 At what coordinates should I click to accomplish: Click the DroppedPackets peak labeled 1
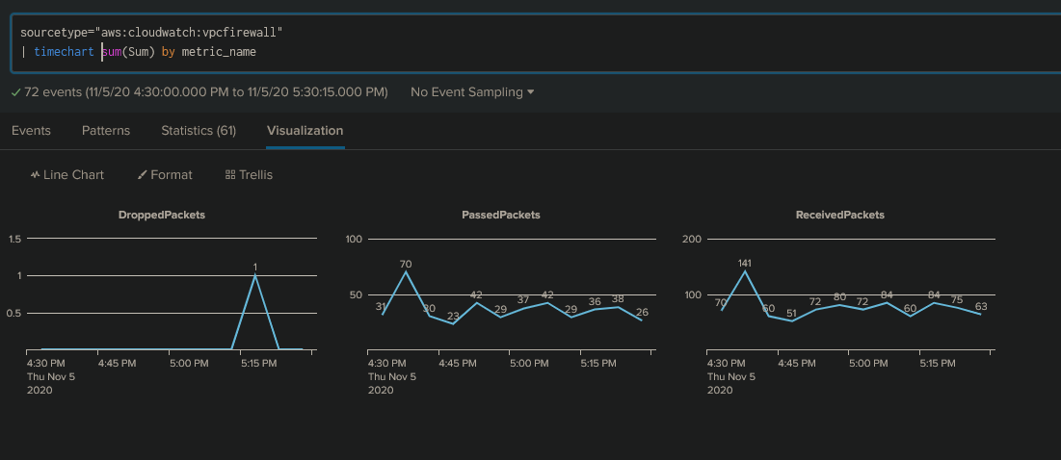tap(255, 274)
